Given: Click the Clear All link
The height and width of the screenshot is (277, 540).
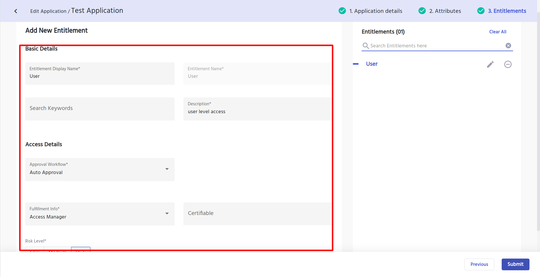Looking at the screenshot, I should [x=498, y=32].
